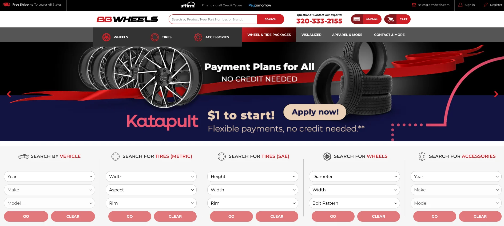Open the Wheel & Tire Packages menu

(269, 35)
